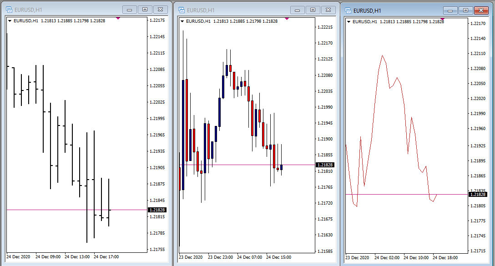Click the '24 Dec 15:00' time label
The height and width of the screenshot is (266, 495).
[278, 257]
